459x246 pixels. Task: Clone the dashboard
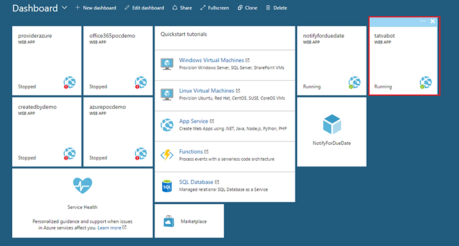(247, 8)
